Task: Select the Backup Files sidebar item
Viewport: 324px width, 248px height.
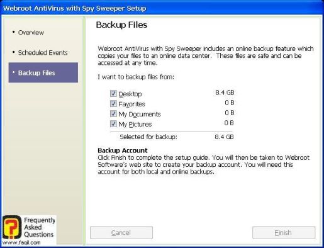Action: pos(43,72)
